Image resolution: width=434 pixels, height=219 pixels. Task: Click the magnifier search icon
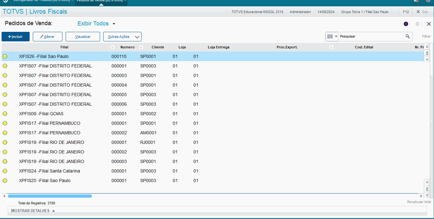(x=408, y=37)
